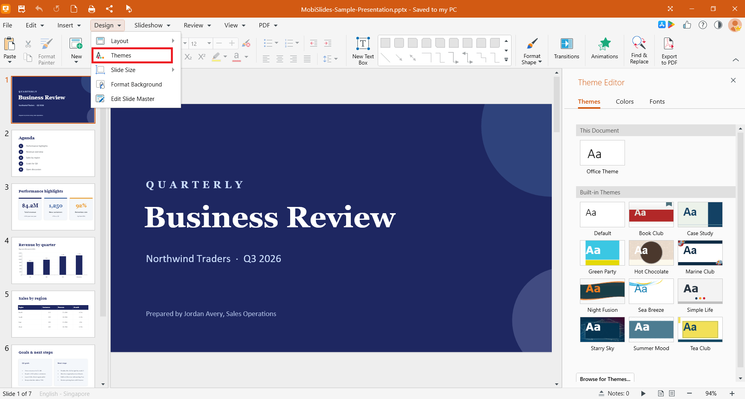This screenshot has width=745, height=399.
Task: Click the Save icon in title bar
Action: (22, 9)
